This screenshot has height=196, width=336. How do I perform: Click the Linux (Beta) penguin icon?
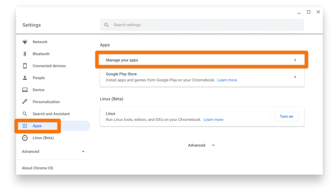pos(25,138)
